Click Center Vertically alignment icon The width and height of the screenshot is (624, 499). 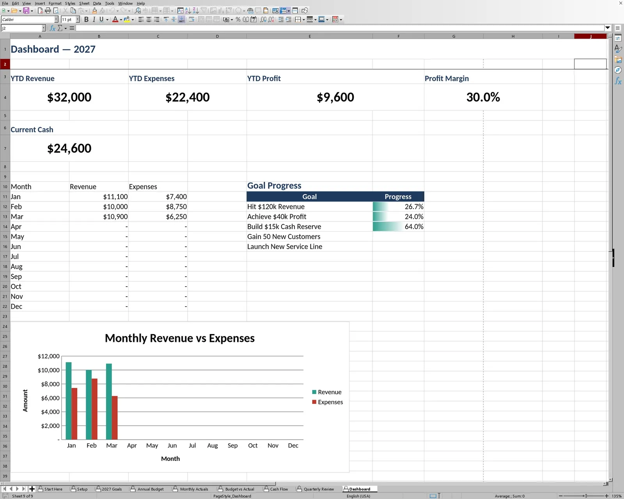tap(174, 19)
